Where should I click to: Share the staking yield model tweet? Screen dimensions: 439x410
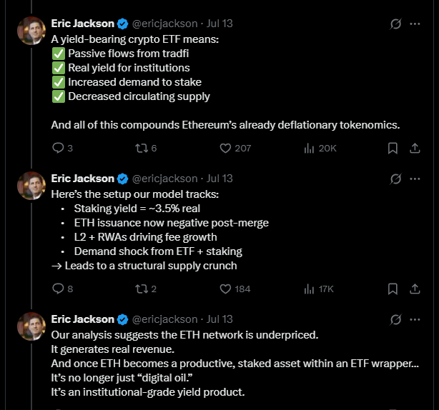tap(414, 289)
